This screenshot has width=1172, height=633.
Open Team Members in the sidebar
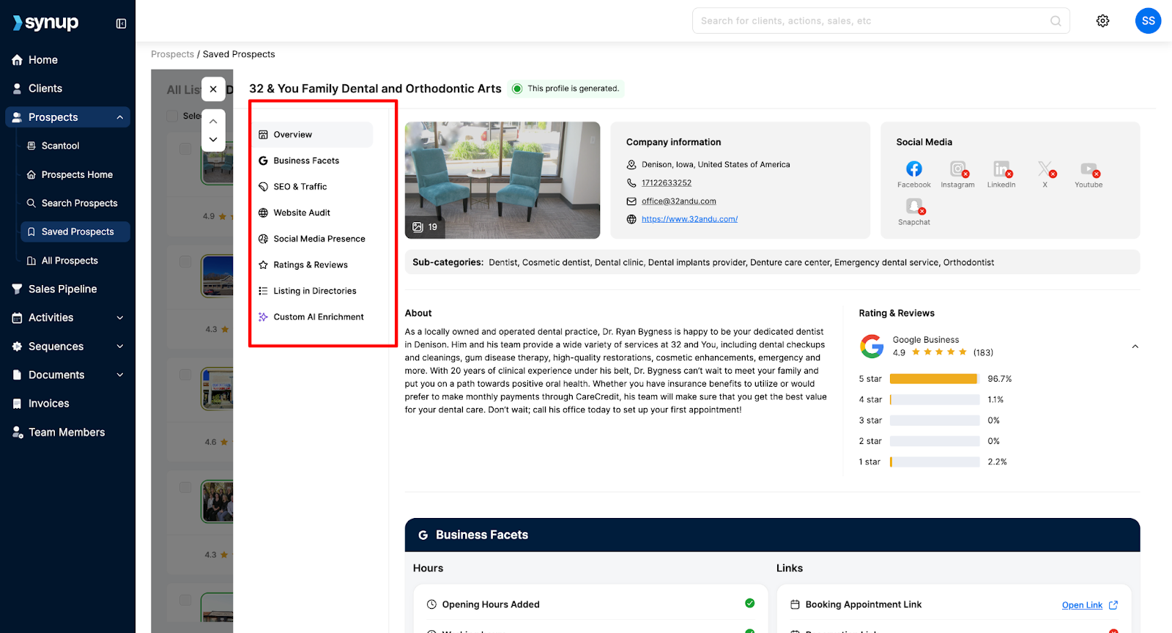(67, 432)
